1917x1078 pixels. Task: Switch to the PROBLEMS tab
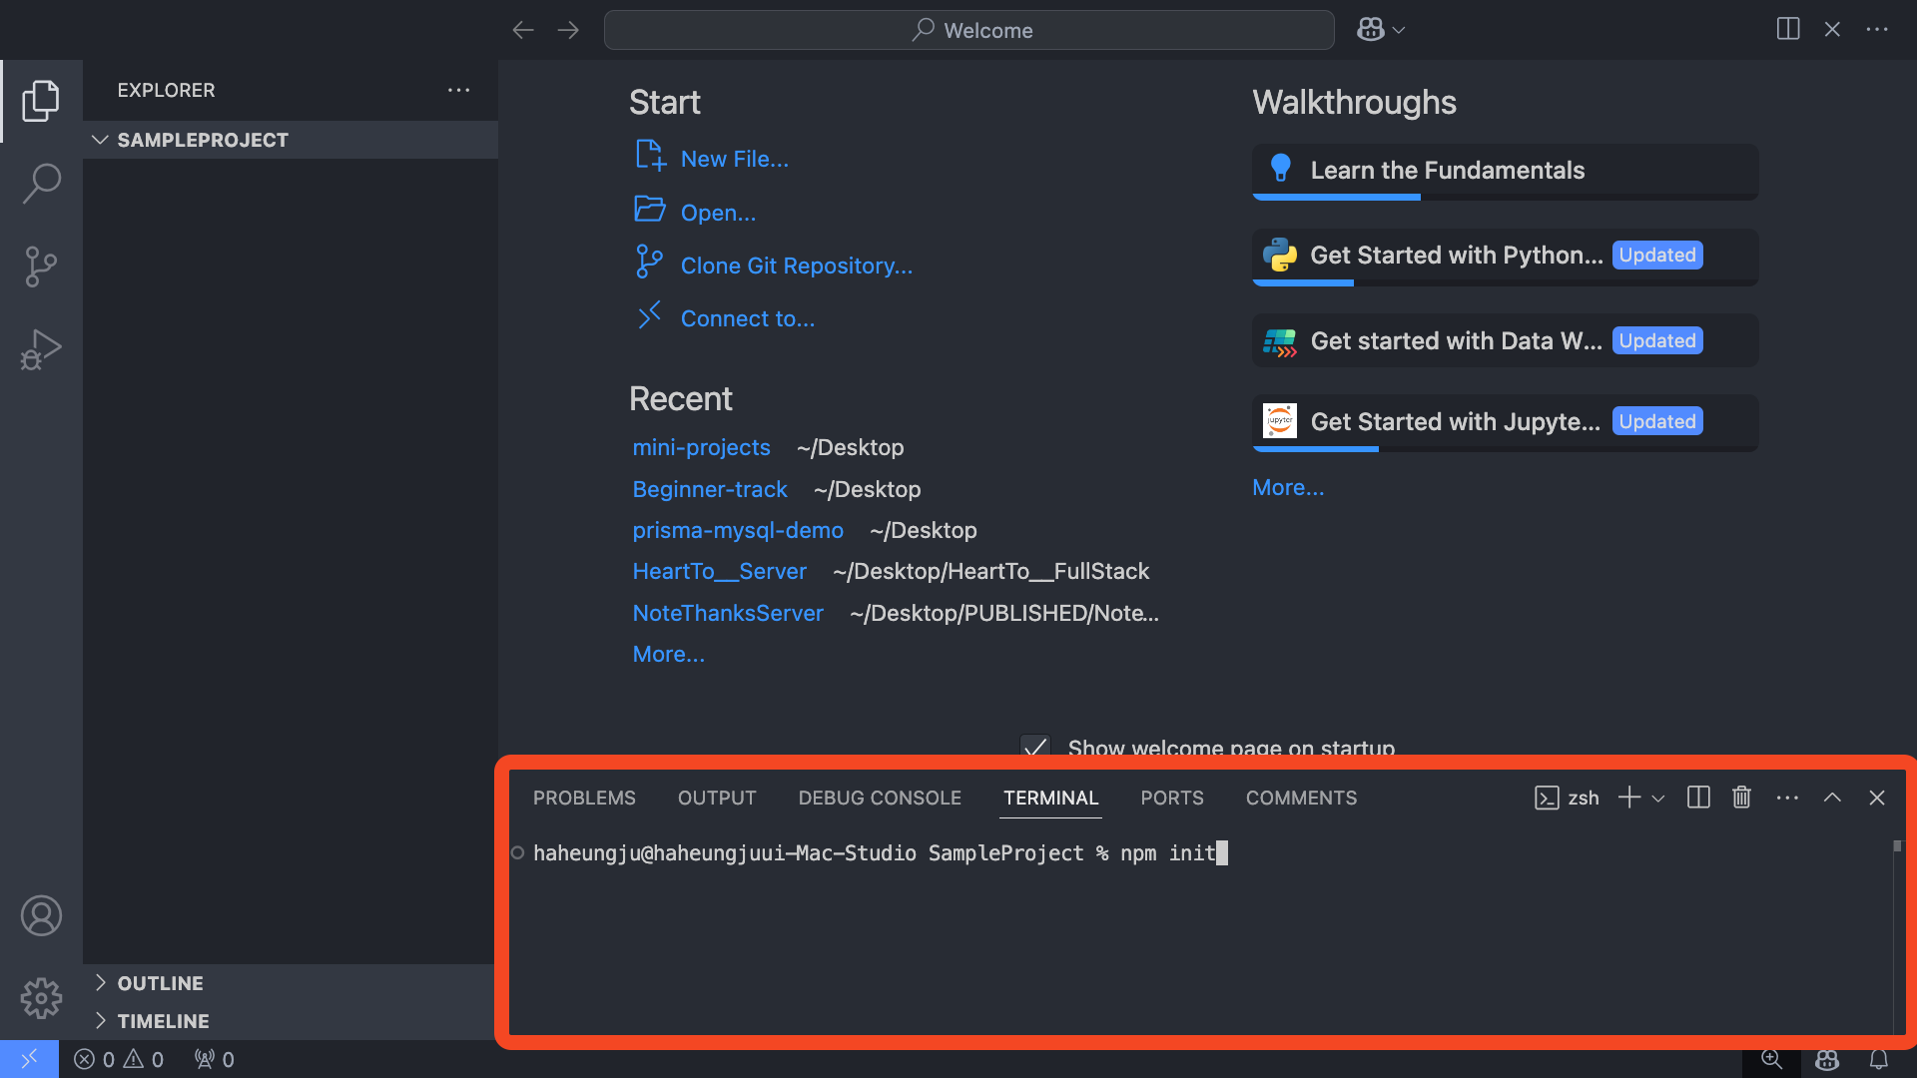click(x=584, y=798)
